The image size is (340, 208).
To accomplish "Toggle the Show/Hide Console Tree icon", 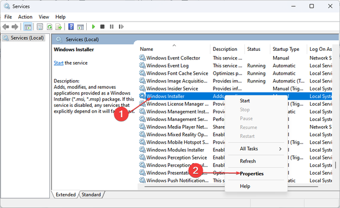I will (x=28, y=27).
